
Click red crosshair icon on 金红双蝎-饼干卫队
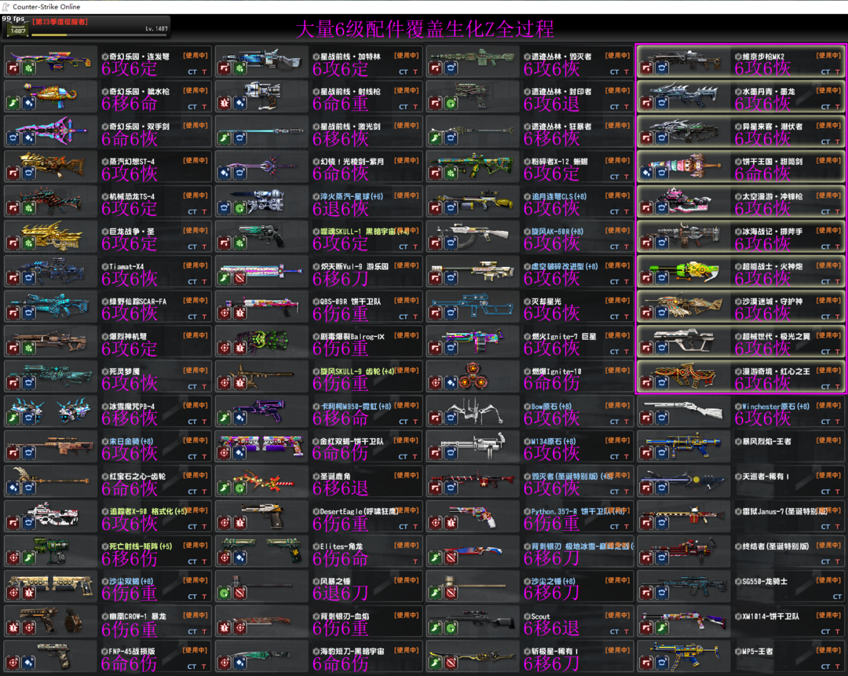[225, 453]
